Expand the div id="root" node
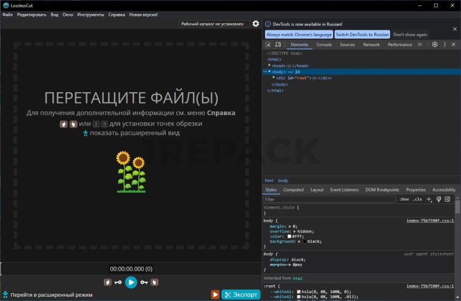Screen dimensions: 461x301 pyautogui.click(x=274, y=78)
